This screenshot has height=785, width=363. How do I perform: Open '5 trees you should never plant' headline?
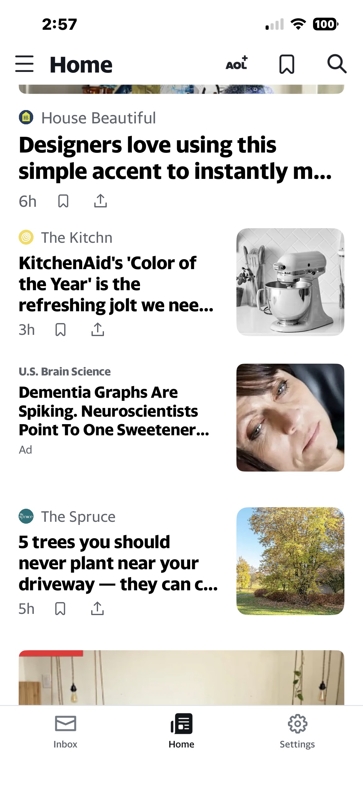(118, 563)
